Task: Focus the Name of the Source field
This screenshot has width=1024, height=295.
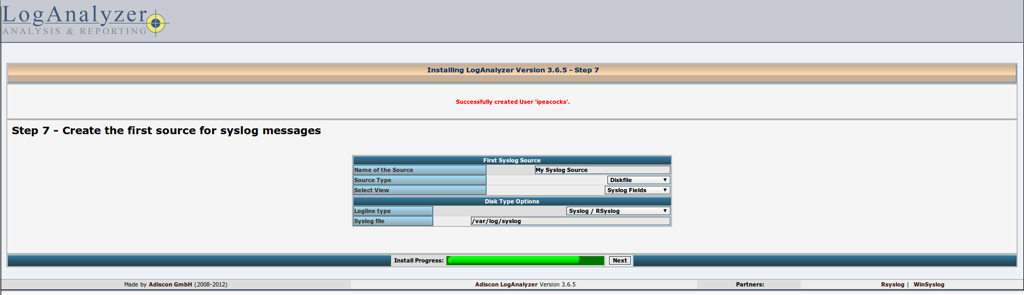Action: tap(602, 170)
